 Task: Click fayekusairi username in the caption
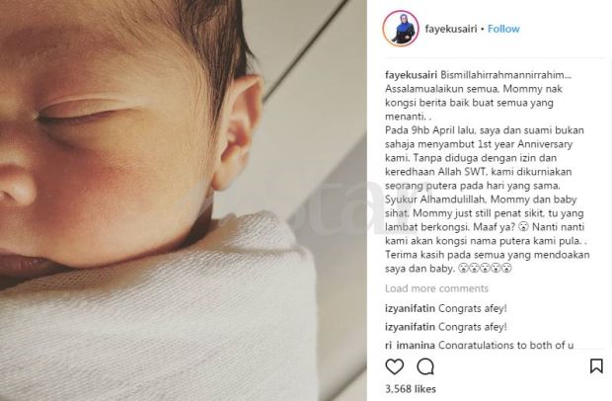[x=412, y=75]
